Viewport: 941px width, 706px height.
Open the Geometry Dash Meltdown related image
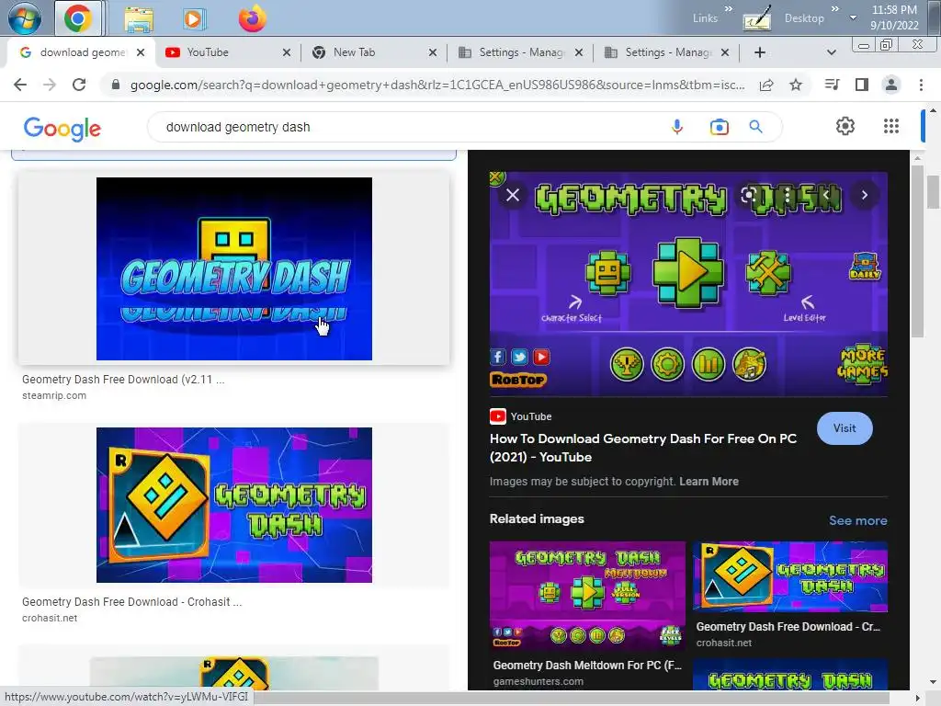tap(587, 596)
